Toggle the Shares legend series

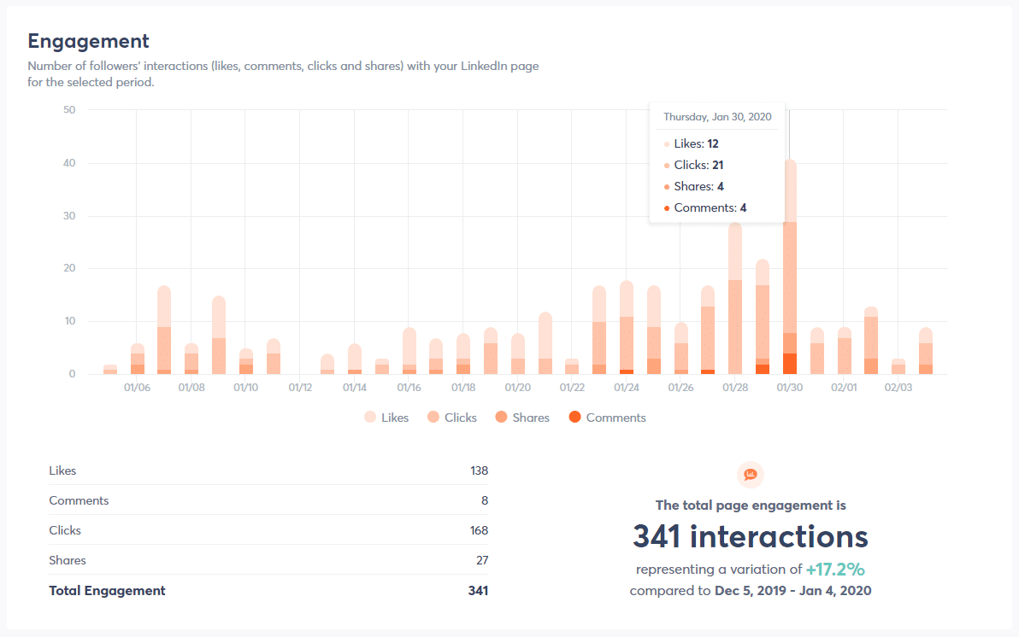point(521,418)
